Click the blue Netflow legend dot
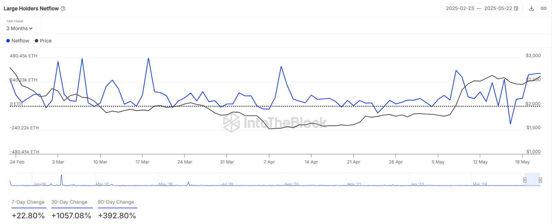Image resolution: width=552 pixels, height=224 pixels. pyautogui.click(x=8, y=41)
